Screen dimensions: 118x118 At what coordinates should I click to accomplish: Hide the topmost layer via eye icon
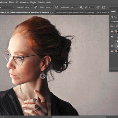[x=112, y=31]
